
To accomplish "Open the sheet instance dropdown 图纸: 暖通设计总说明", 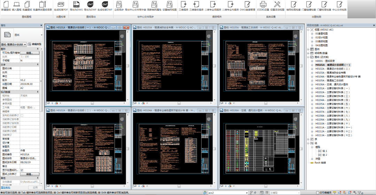I will [14, 44].
